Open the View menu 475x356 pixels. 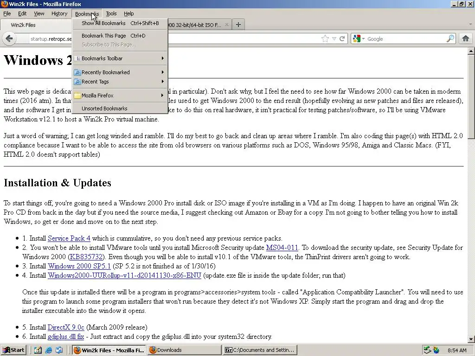click(x=39, y=13)
